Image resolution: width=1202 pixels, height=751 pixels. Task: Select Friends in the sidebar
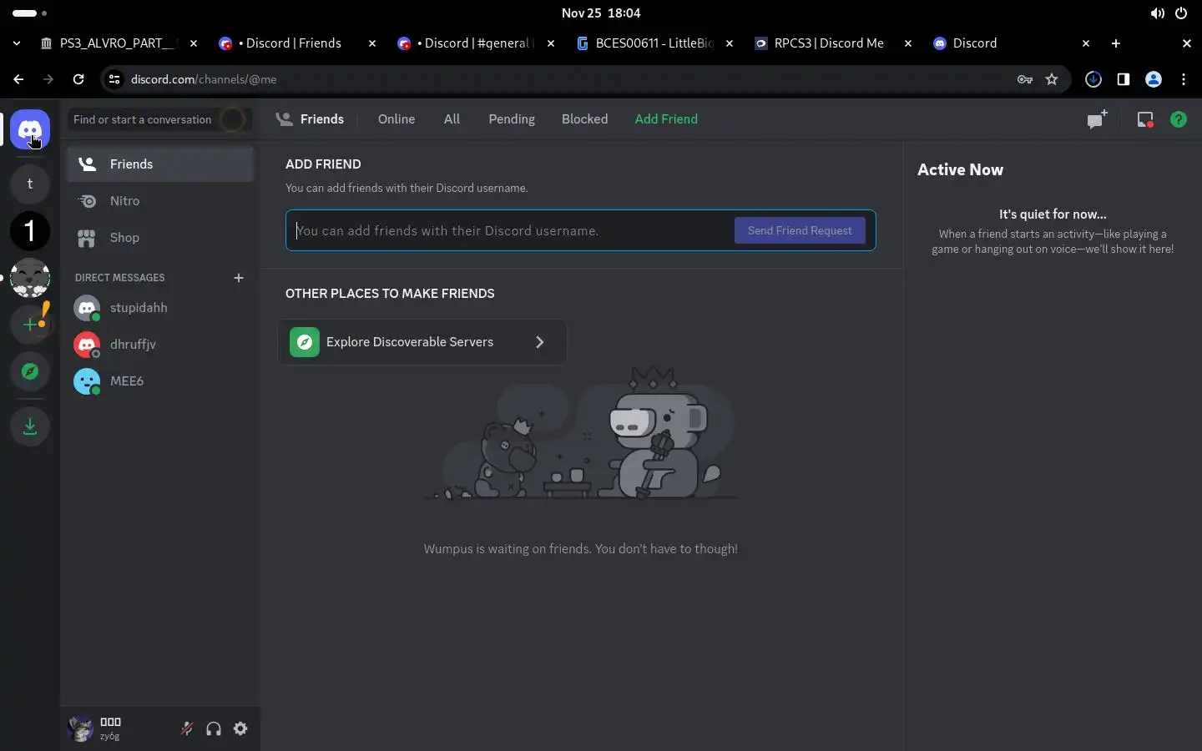160,164
